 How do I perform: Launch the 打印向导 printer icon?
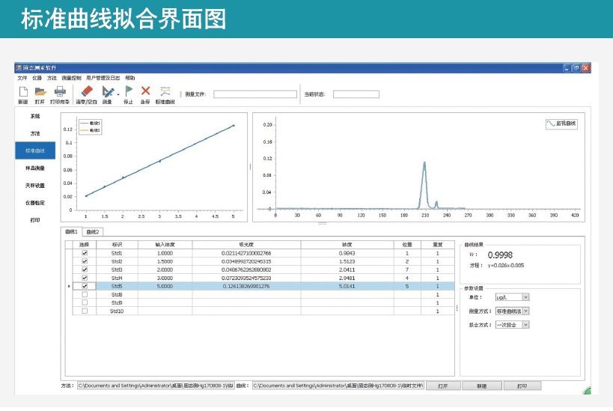click(59, 91)
